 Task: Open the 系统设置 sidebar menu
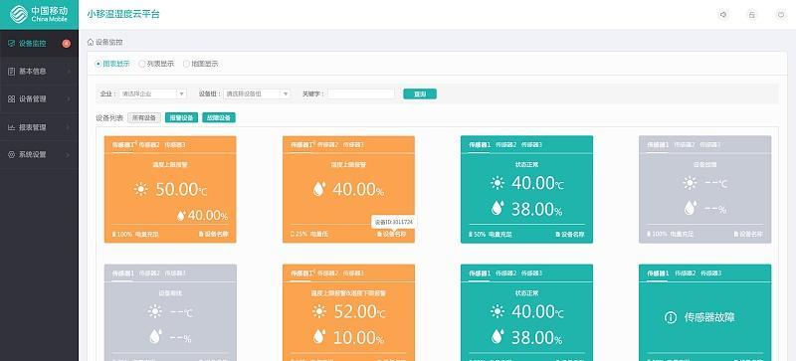(39, 154)
